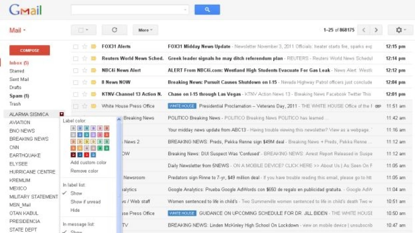Star the 8 News NOW email
Viewport: 415px width, 233px height.
pos(84,82)
